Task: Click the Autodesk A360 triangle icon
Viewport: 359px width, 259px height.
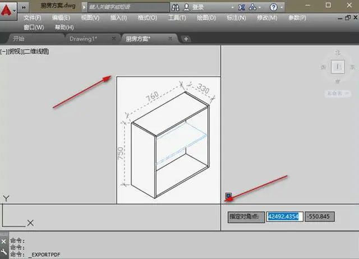Action: tap(252, 7)
